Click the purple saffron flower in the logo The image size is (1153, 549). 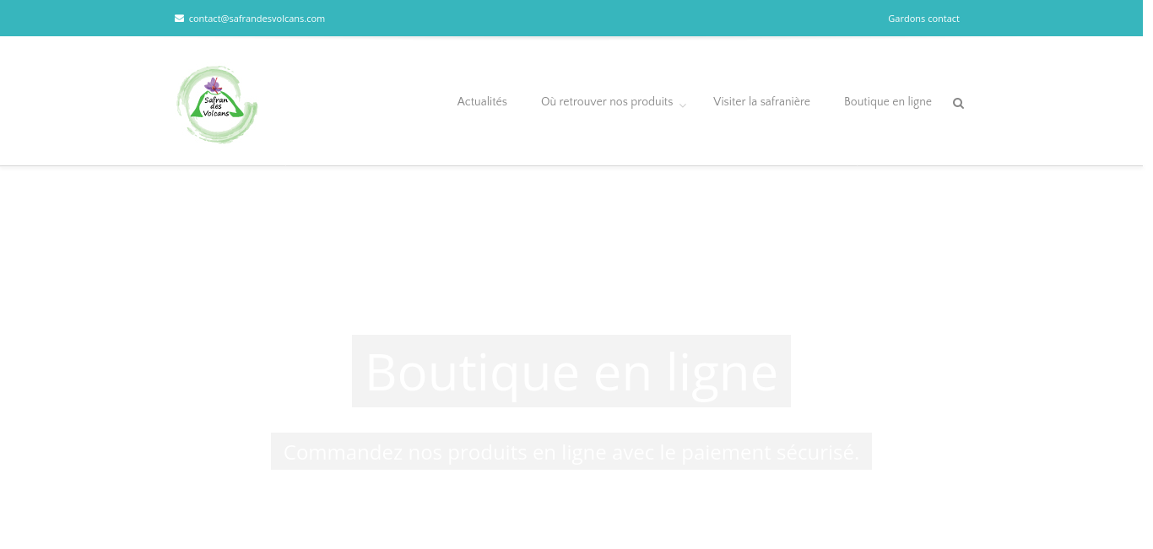pos(213,85)
